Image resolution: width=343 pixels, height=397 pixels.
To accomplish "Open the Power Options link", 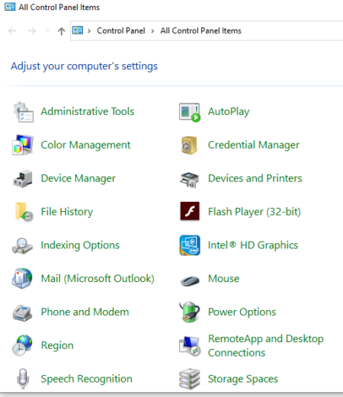I will tap(242, 312).
